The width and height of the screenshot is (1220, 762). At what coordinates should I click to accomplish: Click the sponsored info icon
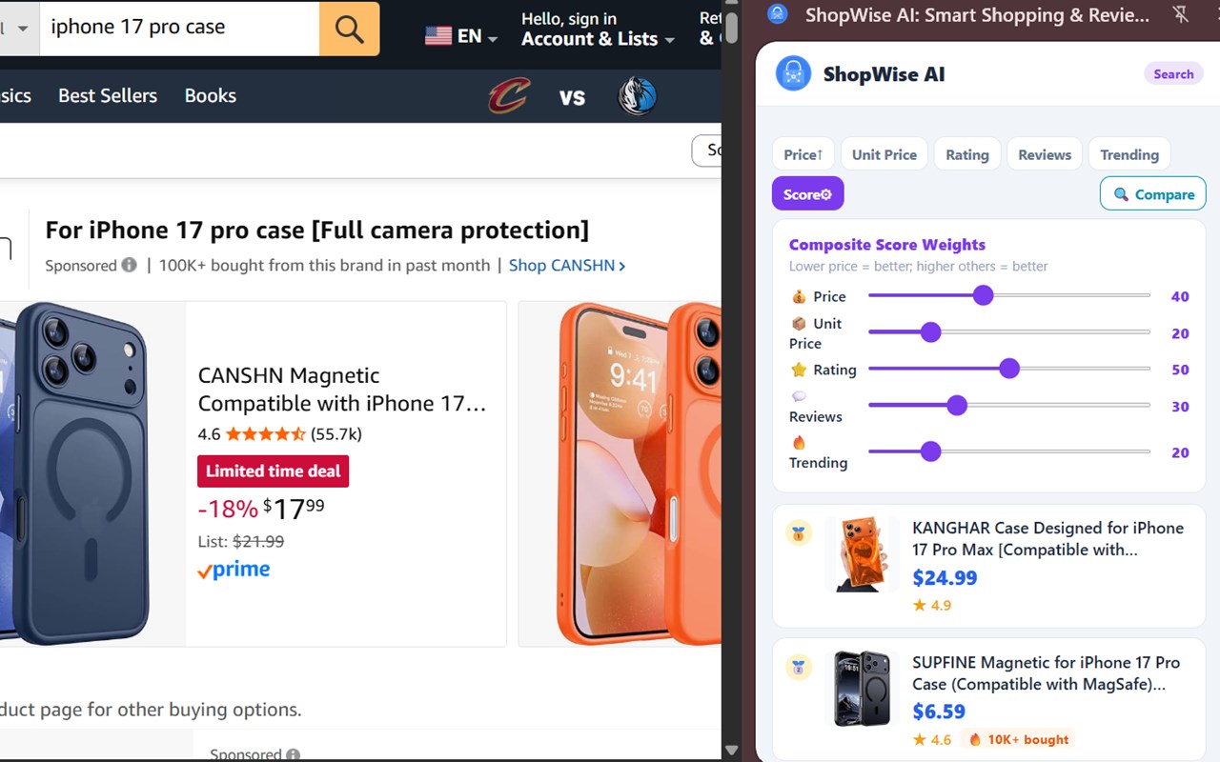point(129,266)
